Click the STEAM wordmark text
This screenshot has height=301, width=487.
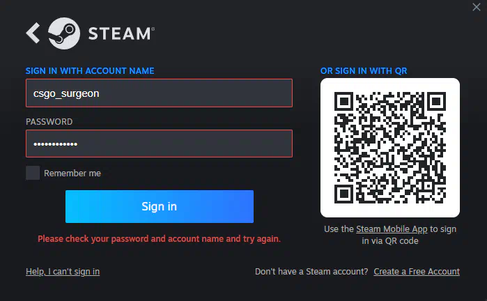click(121, 33)
